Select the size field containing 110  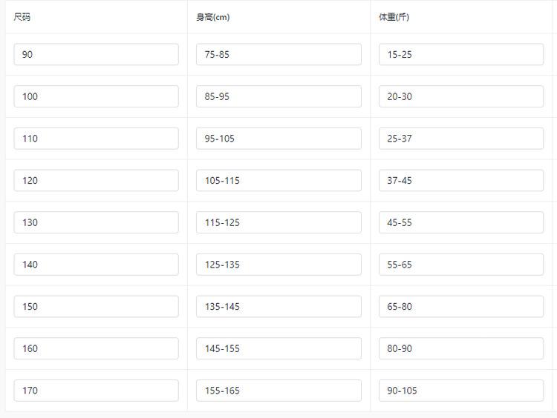[96, 139]
